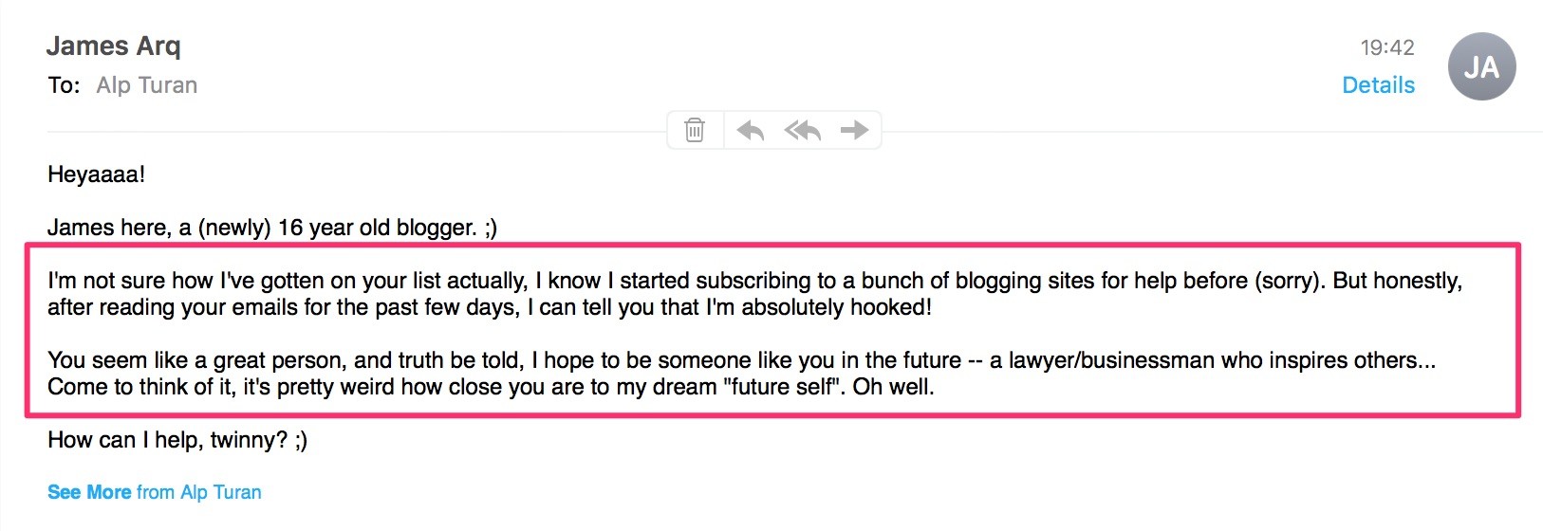
Task: Open the Details link in the header
Action: coord(1378,85)
